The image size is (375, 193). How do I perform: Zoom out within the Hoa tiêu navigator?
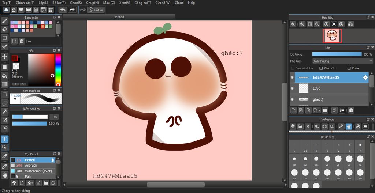(x=317, y=24)
